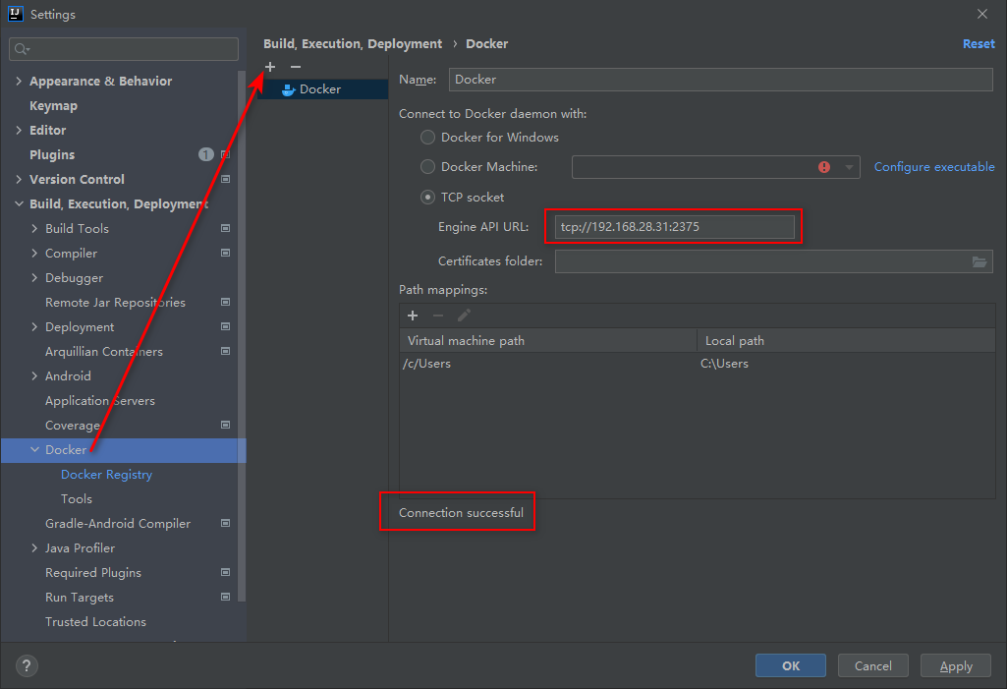Open Configure executable link
Viewport: 1007px width, 689px height.
click(934, 167)
